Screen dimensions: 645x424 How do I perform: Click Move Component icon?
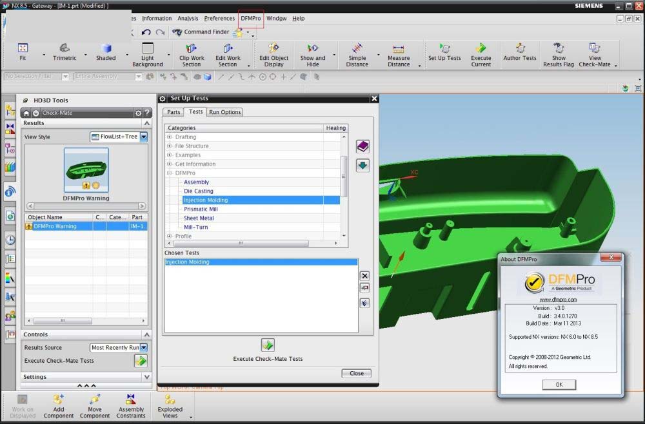point(95,400)
